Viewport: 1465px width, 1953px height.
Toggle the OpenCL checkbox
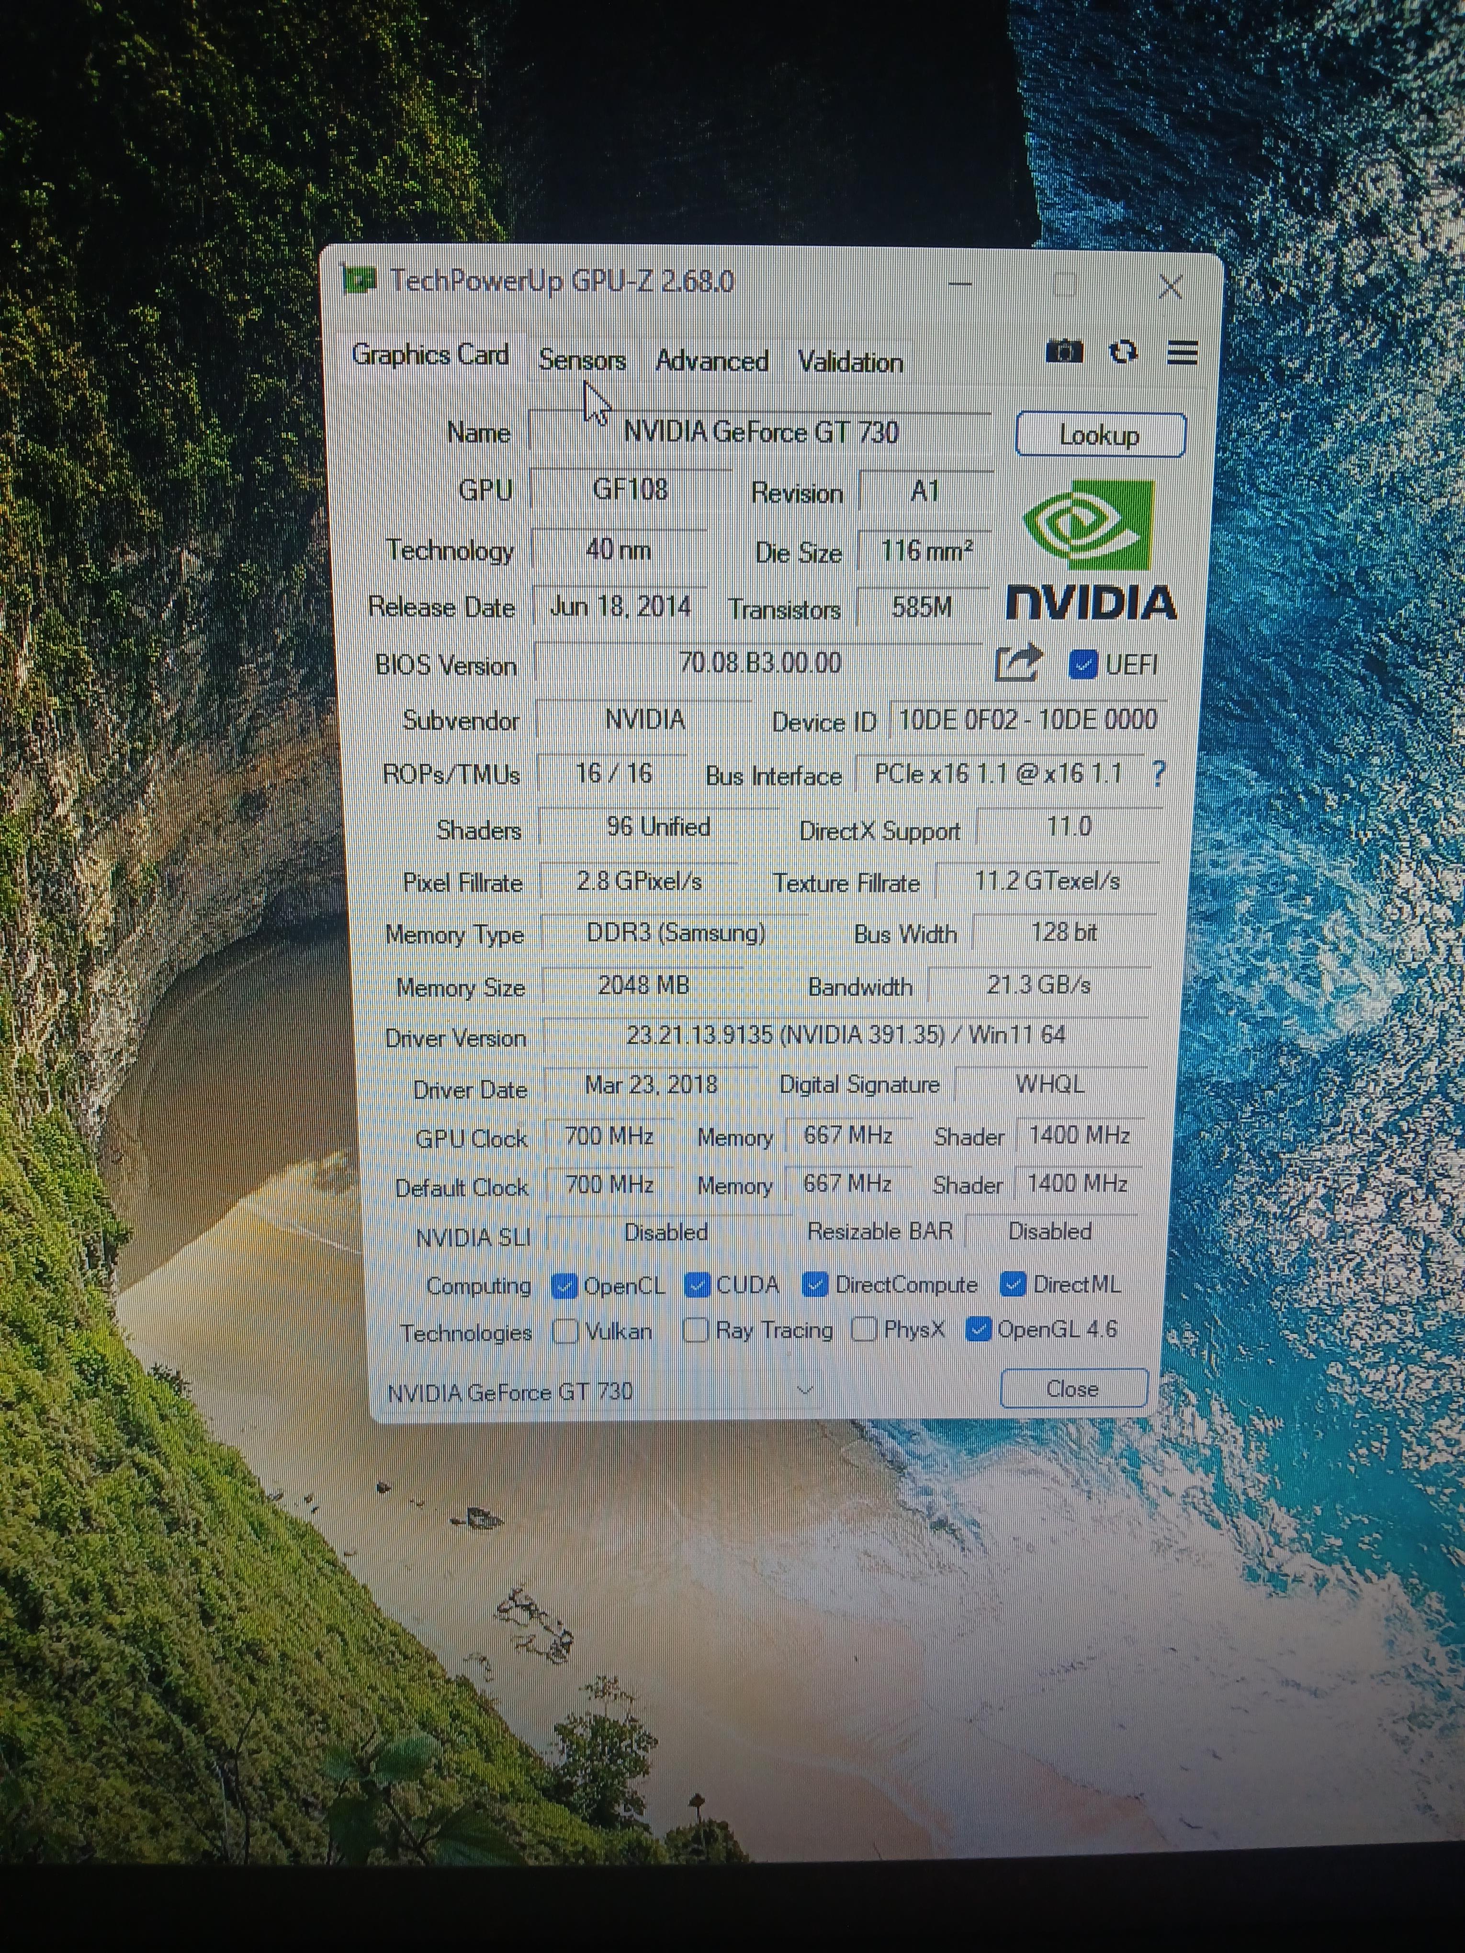563,1286
